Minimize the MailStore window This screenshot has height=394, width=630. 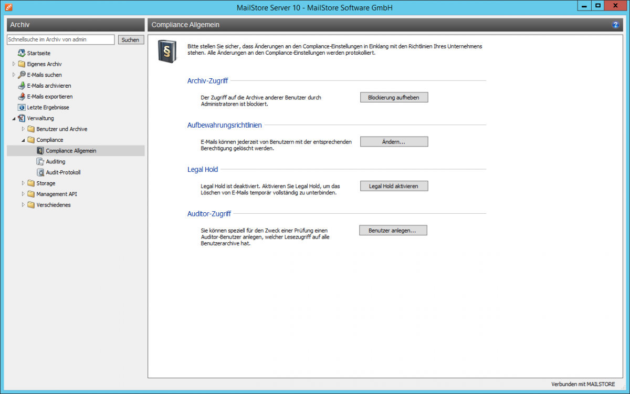click(x=585, y=5)
